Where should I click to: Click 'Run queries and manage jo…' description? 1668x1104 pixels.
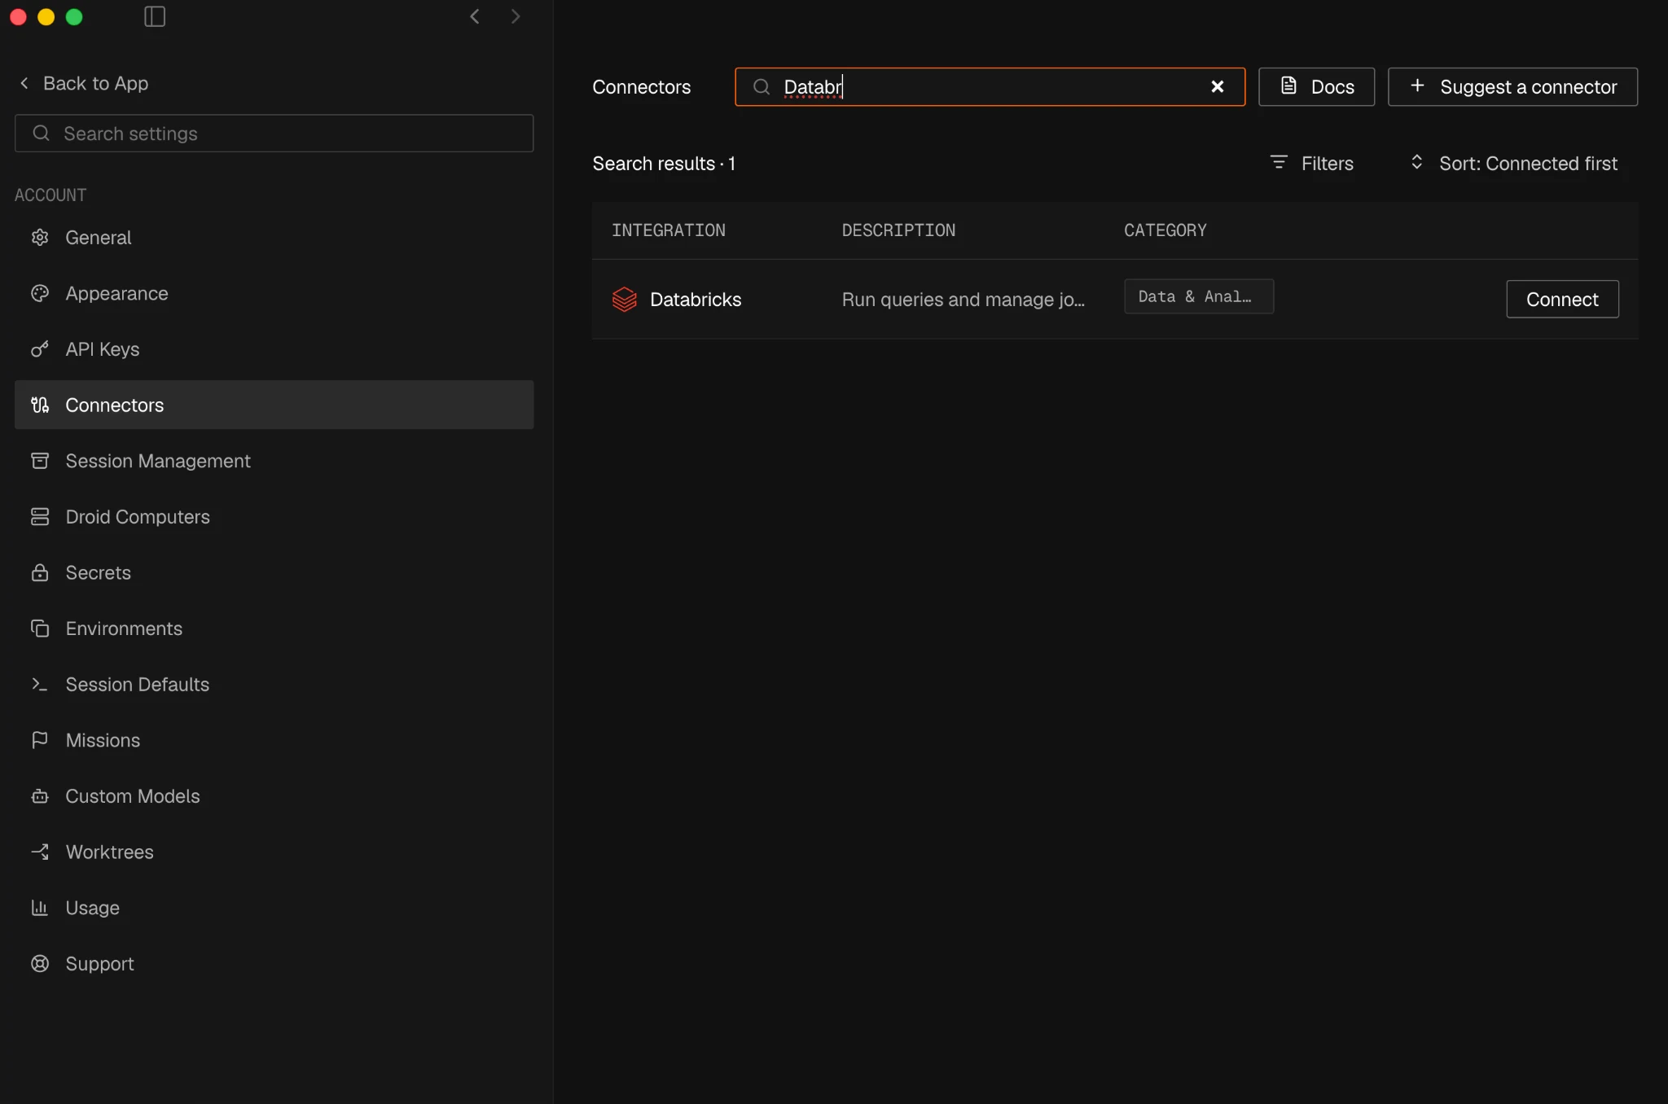pos(963,299)
